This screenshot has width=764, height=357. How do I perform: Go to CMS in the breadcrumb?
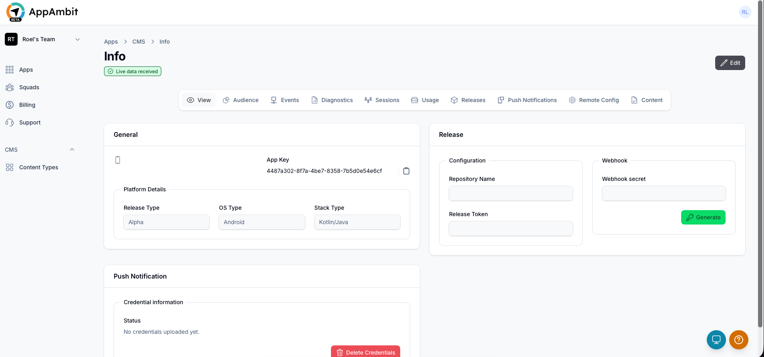tap(139, 42)
